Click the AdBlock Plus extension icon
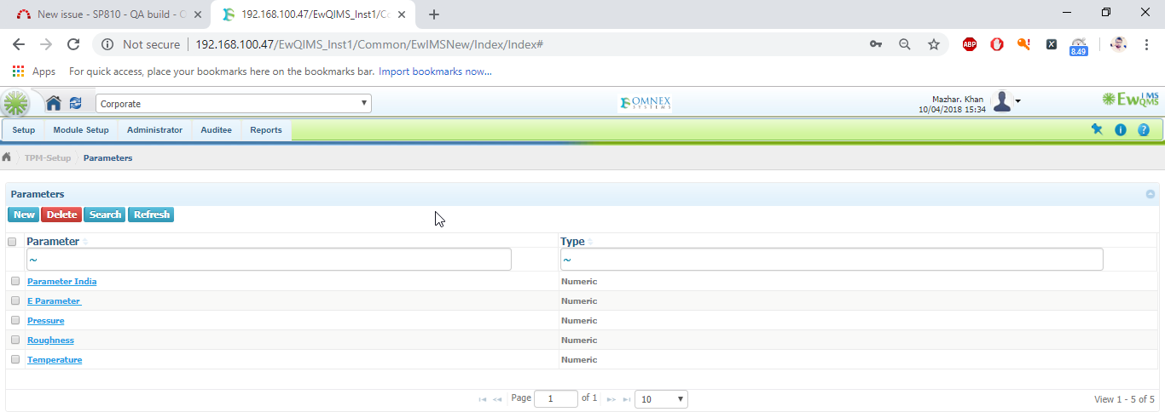 point(970,44)
